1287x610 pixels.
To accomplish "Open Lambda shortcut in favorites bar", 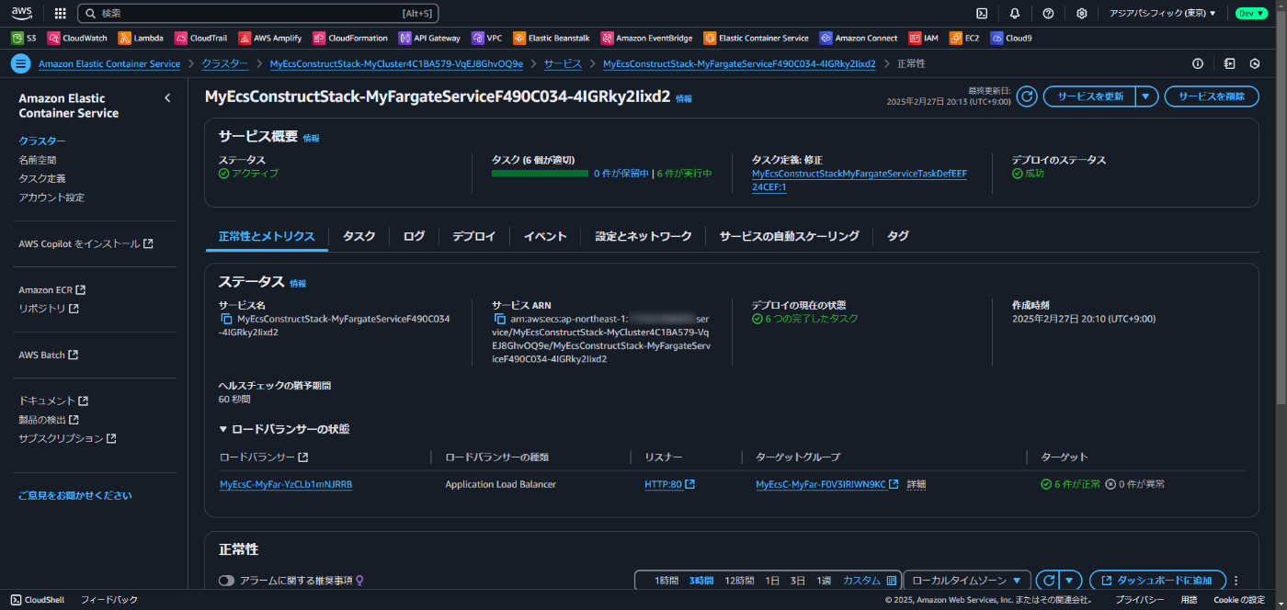I will tap(141, 39).
